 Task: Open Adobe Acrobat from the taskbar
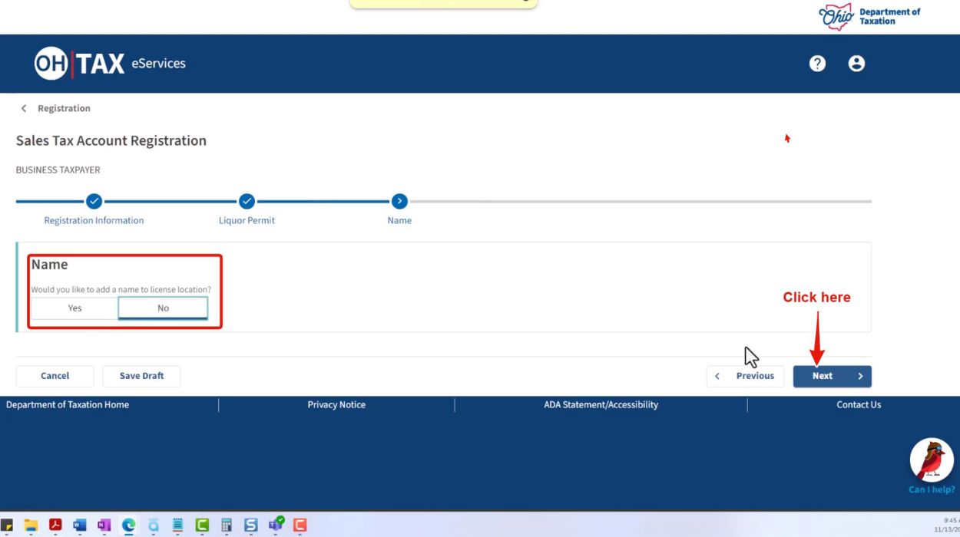[55, 525]
